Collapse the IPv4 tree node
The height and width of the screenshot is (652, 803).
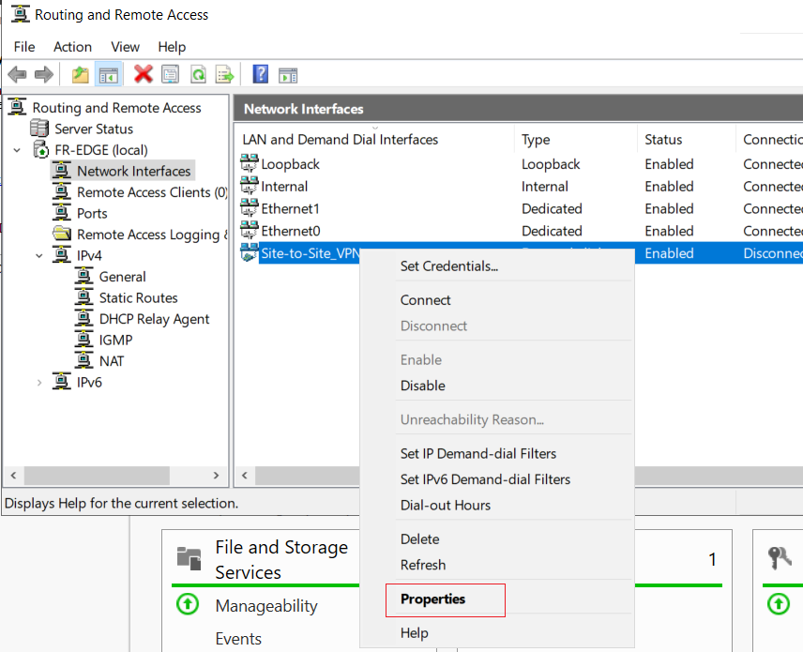tap(39, 255)
